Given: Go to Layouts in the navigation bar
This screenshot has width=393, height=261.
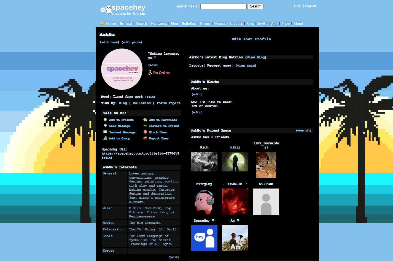Looking at the screenshot, I should [x=236, y=24].
